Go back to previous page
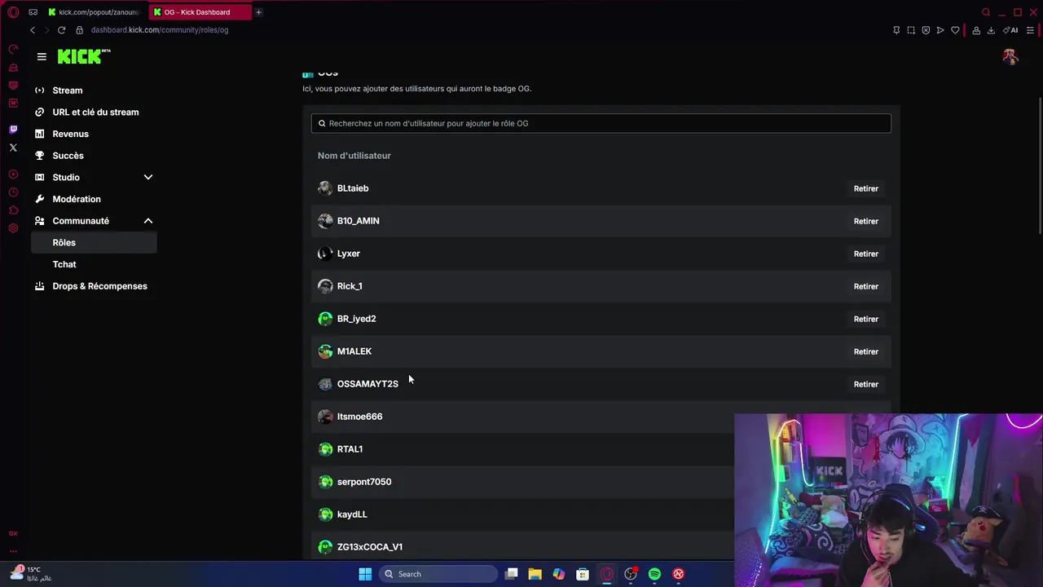Screen dimensions: 1043x587 (x=33, y=30)
